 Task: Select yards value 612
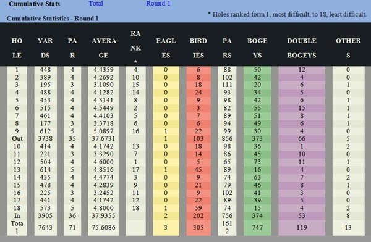pos(45,131)
